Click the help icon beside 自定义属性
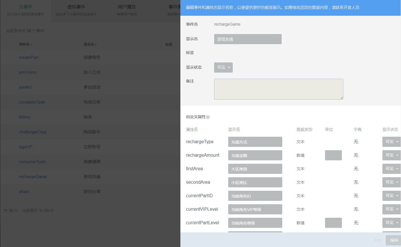401x247 pixels. tap(208, 117)
